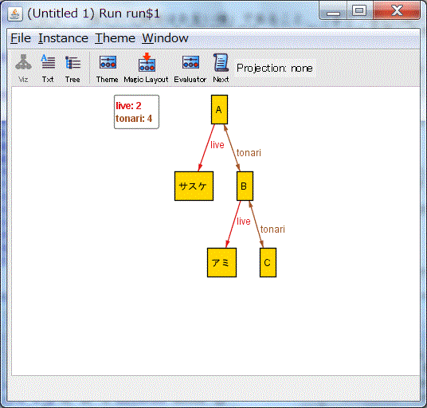This screenshot has width=427, height=408.
Task: Open the File menu
Action: [x=21, y=38]
